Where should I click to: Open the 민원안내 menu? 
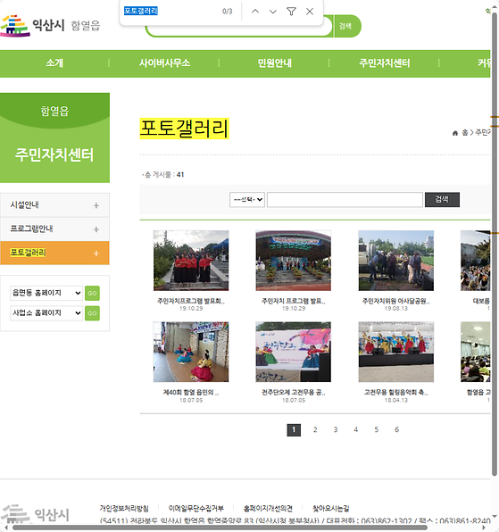click(274, 63)
